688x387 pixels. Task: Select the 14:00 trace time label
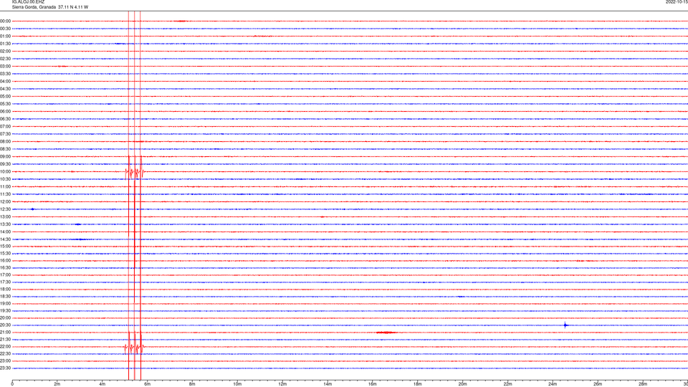[5, 231]
